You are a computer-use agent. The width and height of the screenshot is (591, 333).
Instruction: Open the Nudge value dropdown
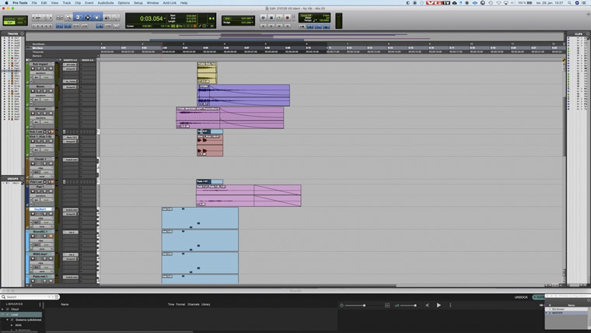tap(251, 23)
